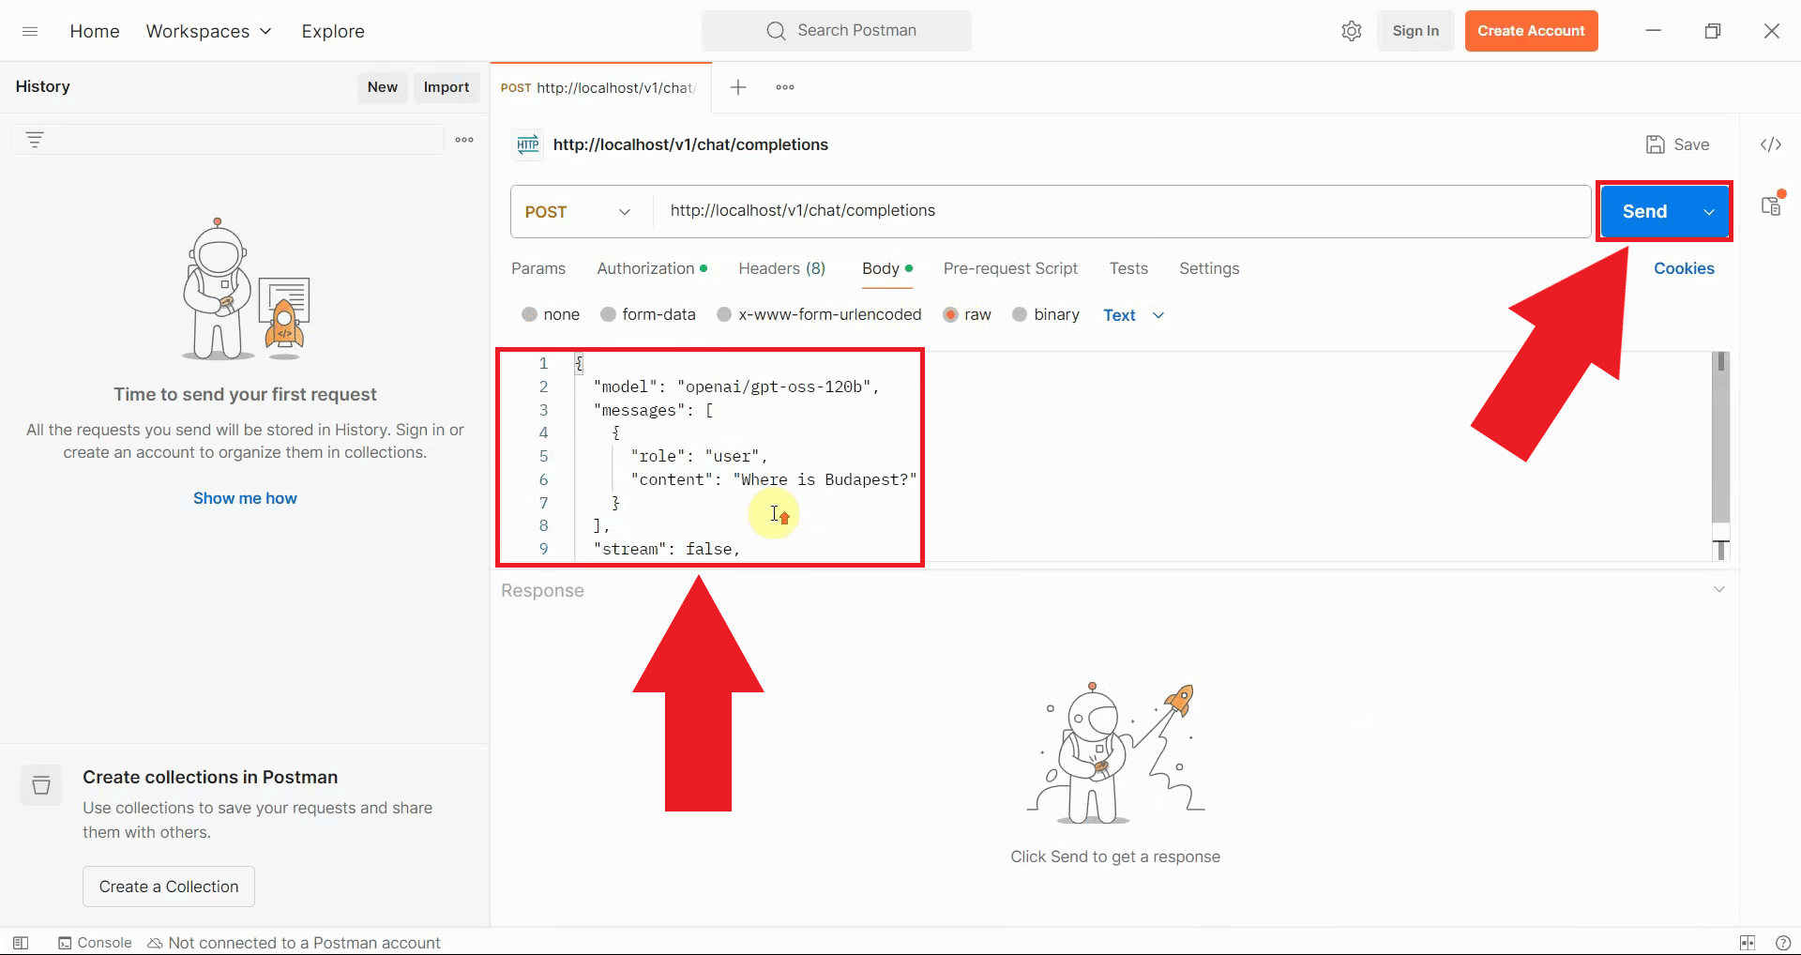This screenshot has height=955, width=1801.
Task: Open History more-actions via three dots
Action: coord(463,139)
